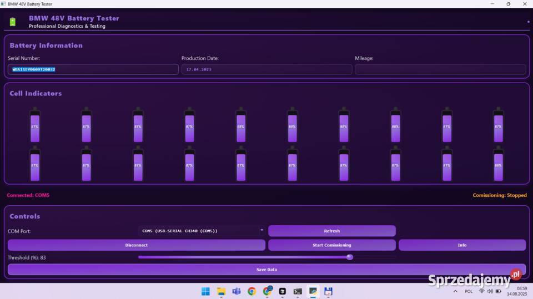Click the Mileage input field
This screenshot has width=533, height=299.
click(x=440, y=69)
